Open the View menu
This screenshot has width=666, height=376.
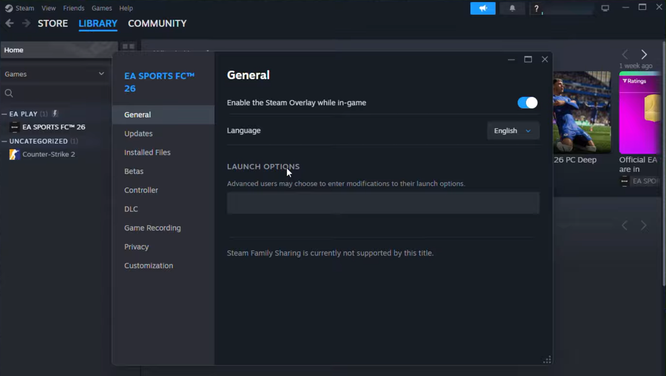point(49,8)
